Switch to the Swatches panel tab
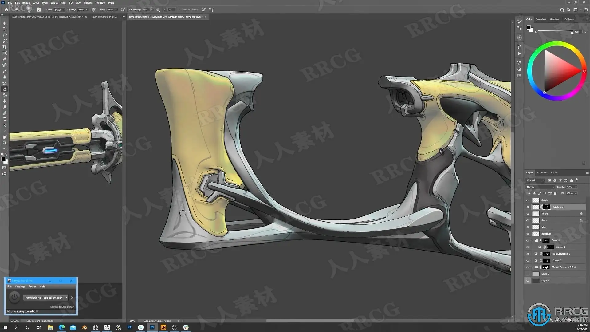Image resolution: width=590 pixels, height=332 pixels. coord(541,19)
